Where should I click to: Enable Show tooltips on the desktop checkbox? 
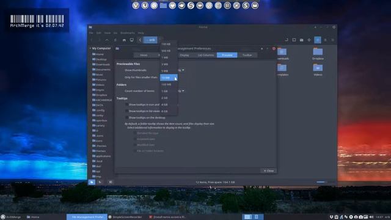click(x=126, y=117)
